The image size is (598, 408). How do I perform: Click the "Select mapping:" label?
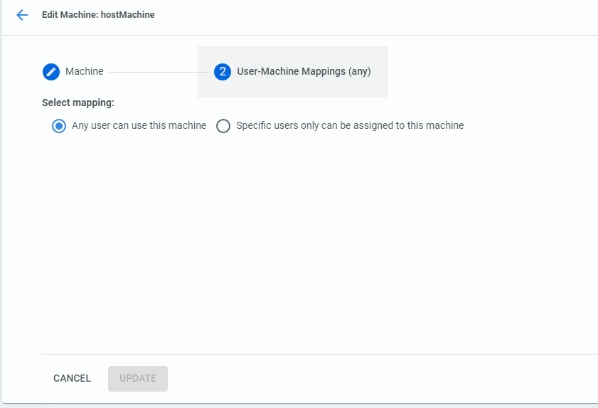(x=78, y=103)
